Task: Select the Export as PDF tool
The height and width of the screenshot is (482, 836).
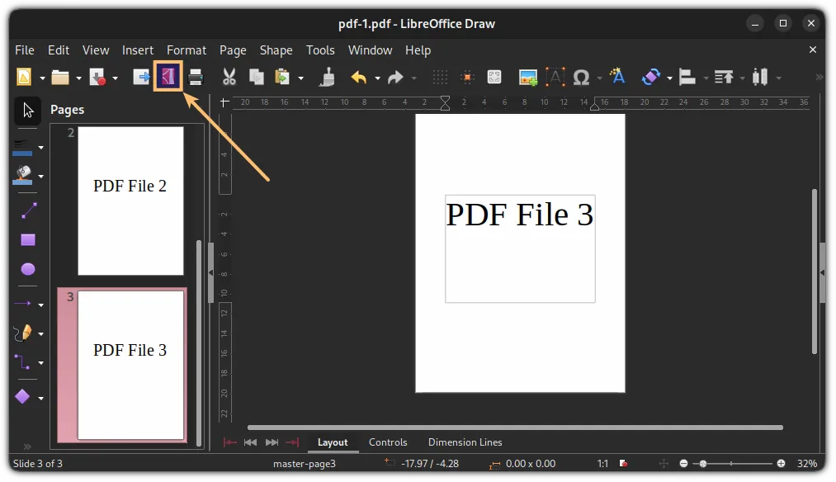Action: (x=168, y=76)
